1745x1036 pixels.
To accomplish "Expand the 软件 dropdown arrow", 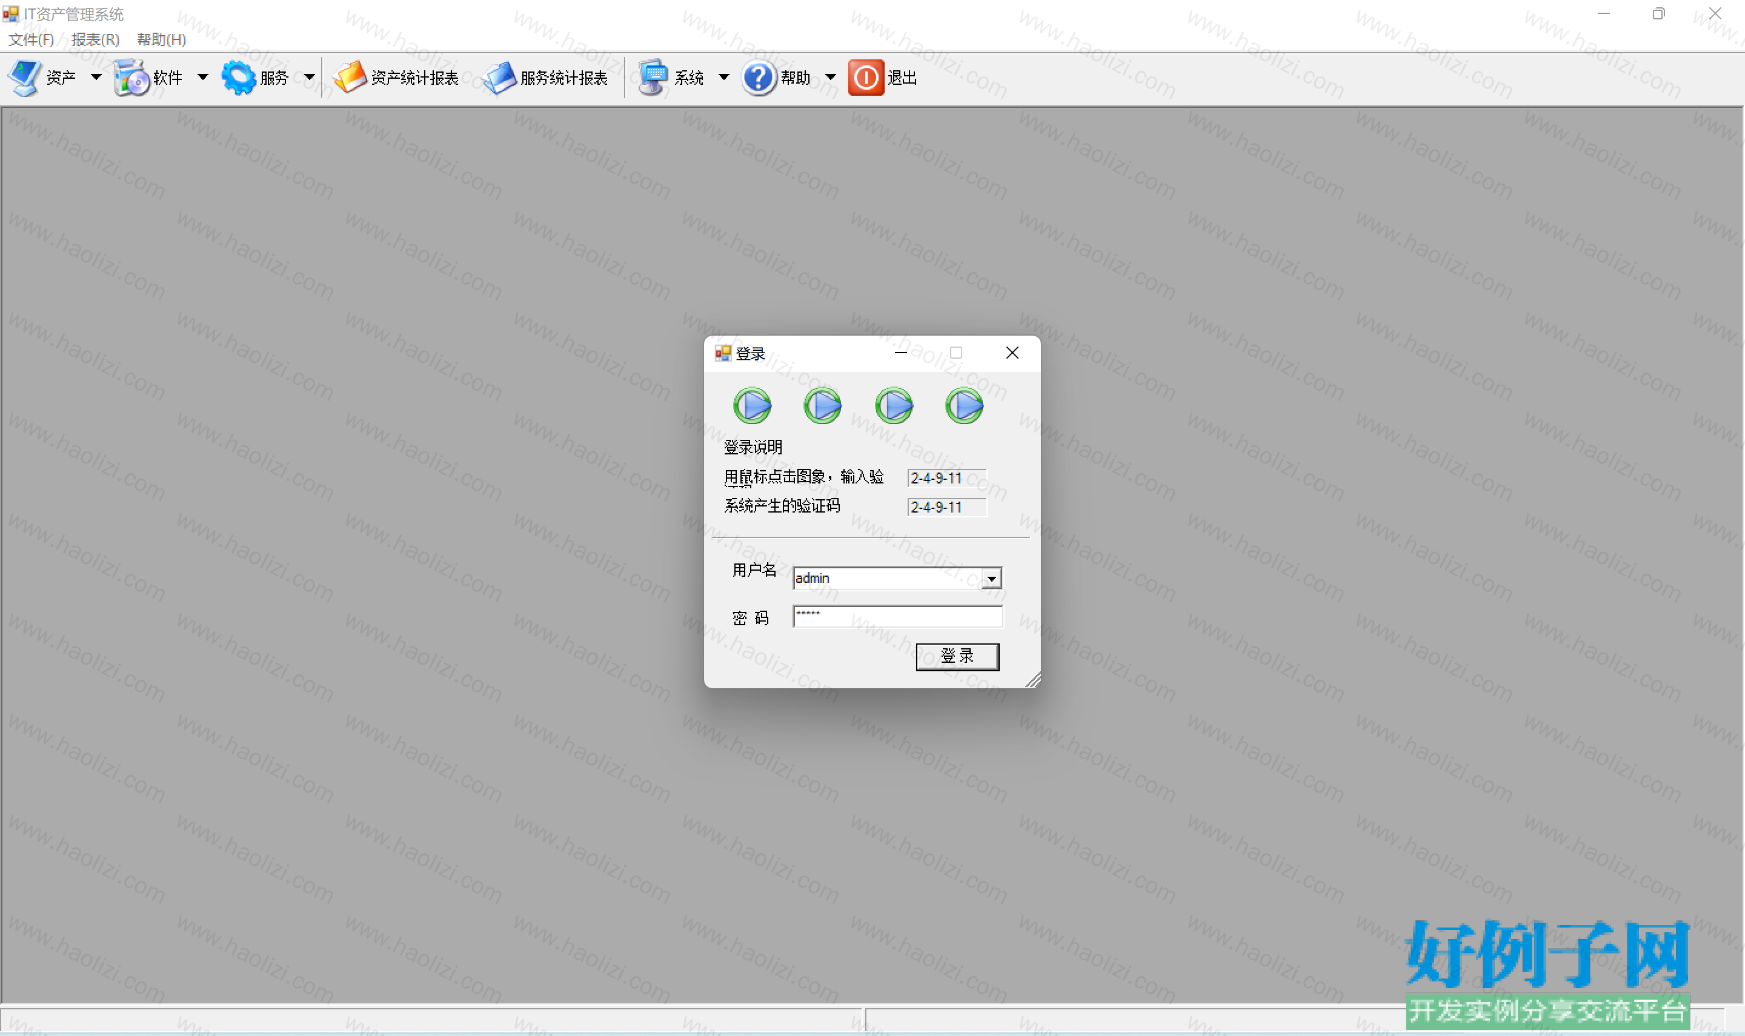I will pyautogui.click(x=202, y=78).
